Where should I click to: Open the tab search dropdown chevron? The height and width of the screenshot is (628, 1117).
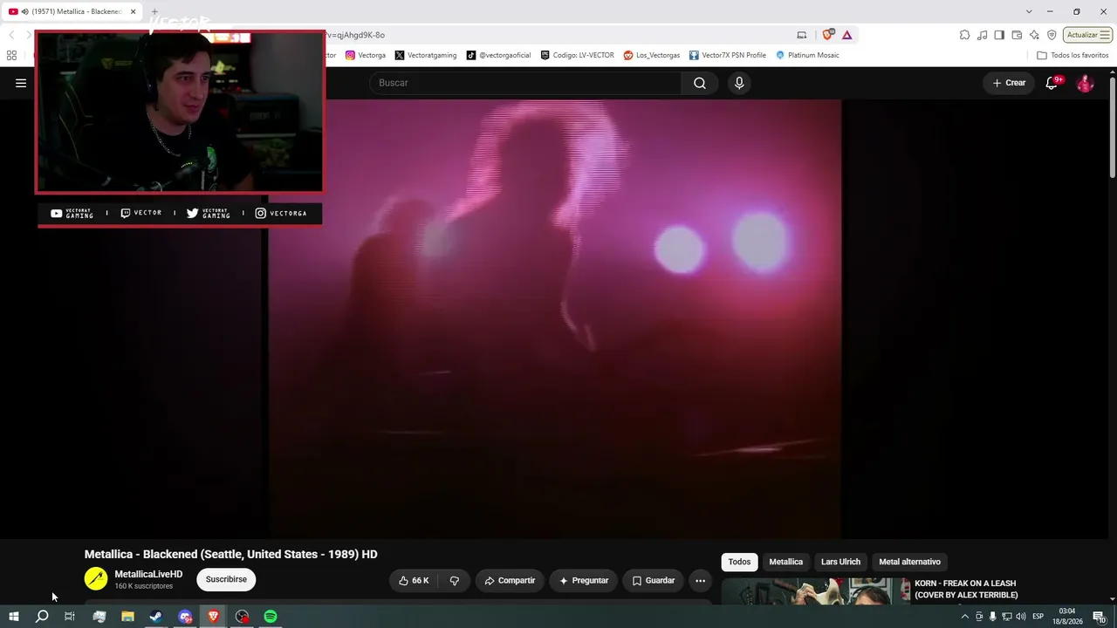[x=1029, y=11]
